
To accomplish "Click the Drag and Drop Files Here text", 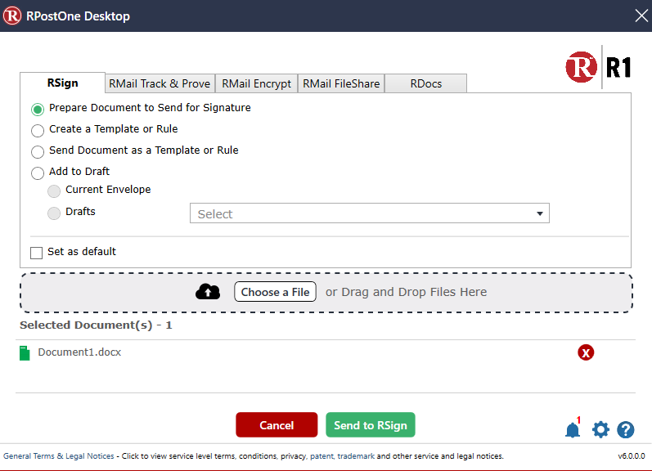I will pyautogui.click(x=406, y=292).
